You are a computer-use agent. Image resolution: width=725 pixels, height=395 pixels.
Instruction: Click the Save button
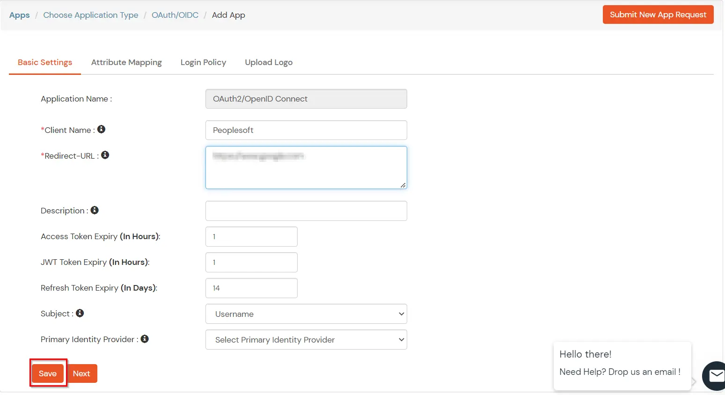[48, 373]
